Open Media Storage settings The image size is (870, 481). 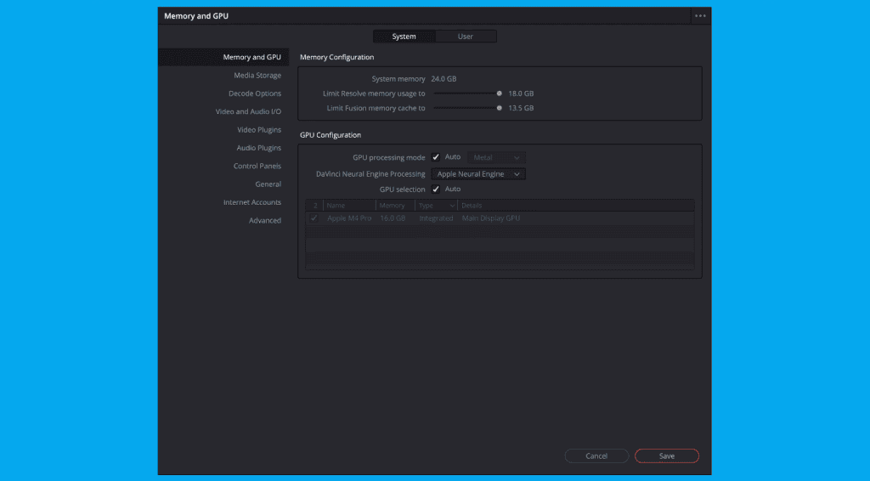point(257,76)
